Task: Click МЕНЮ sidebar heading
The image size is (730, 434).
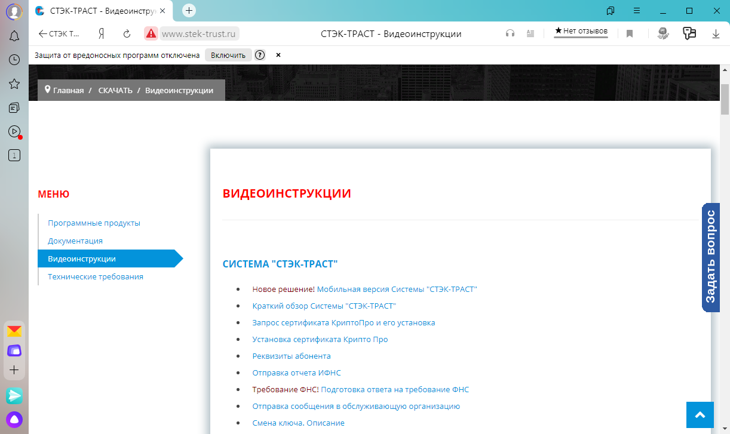Action: pyautogui.click(x=54, y=194)
